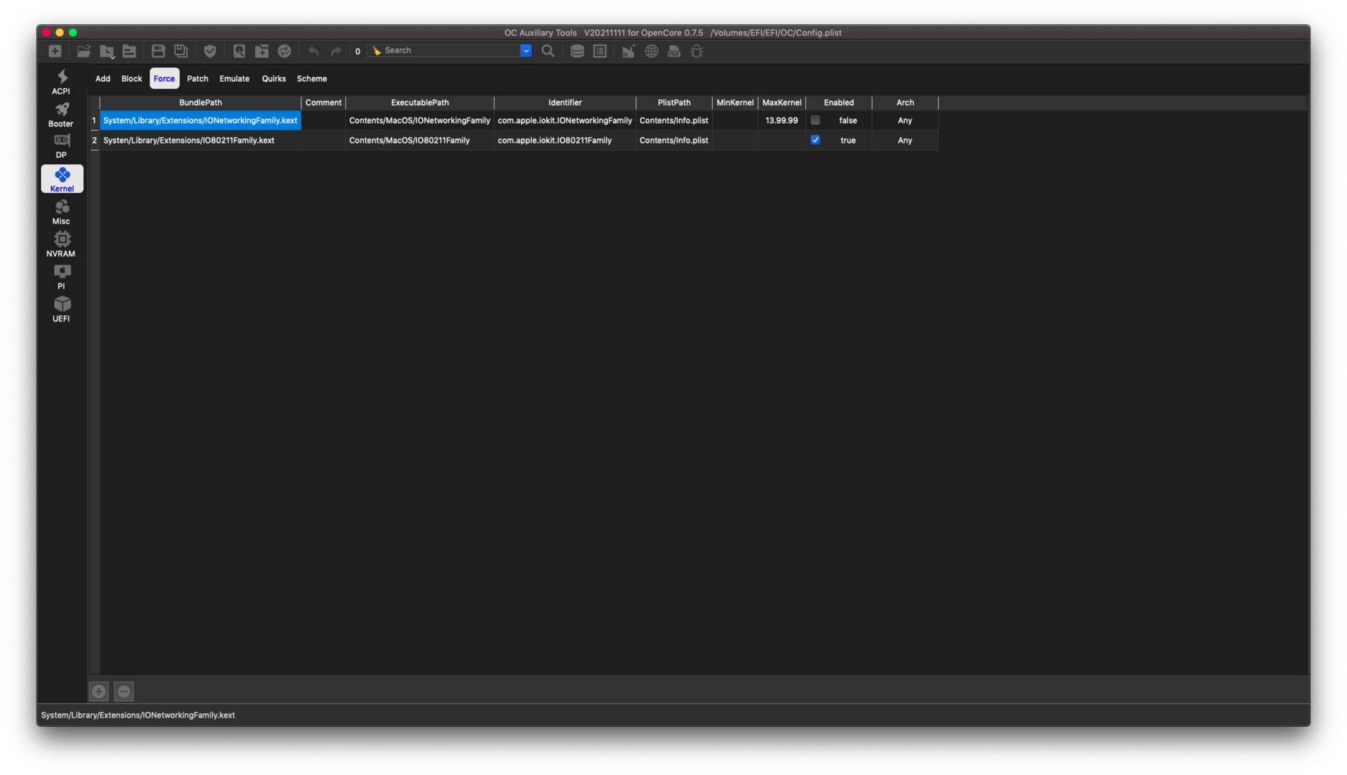
Task: Click the magnifier search icon
Action: (548, 51)
